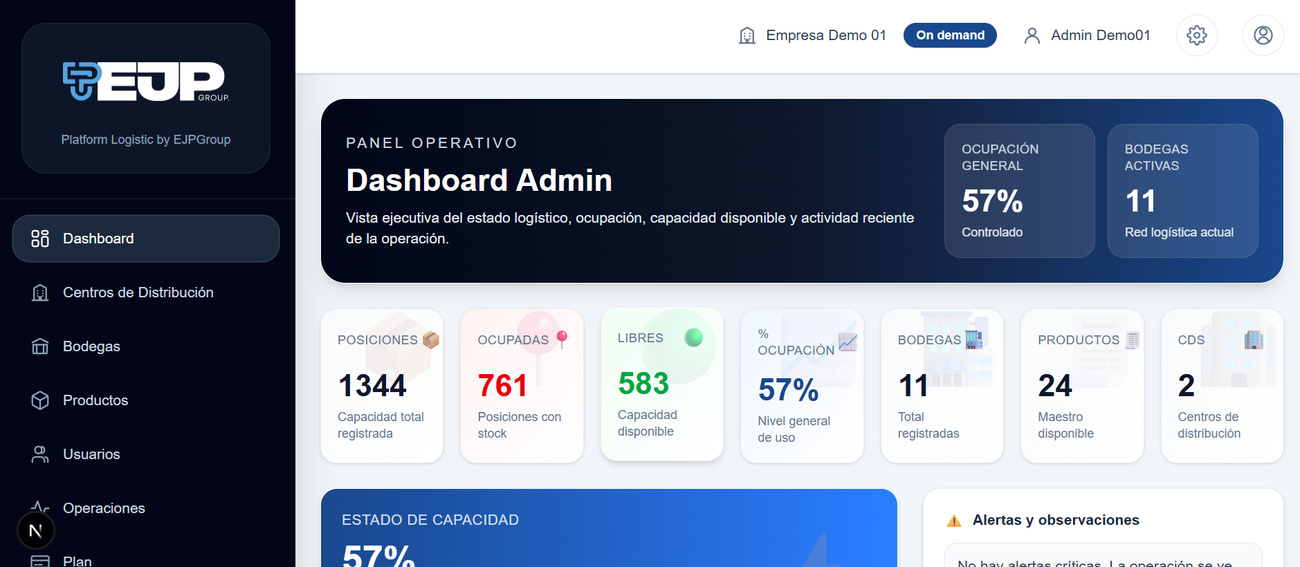Click the 11 value under Bodegas Activas
Viewport: 1300px width, 567px height.
click(1140, 201)
